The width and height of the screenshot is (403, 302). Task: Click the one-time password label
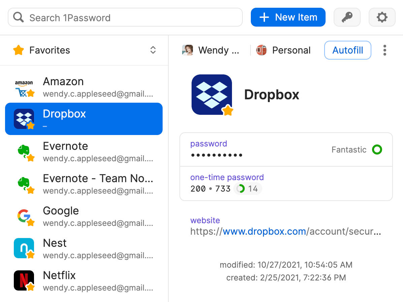pyautogui.click(x=227, y=177)
